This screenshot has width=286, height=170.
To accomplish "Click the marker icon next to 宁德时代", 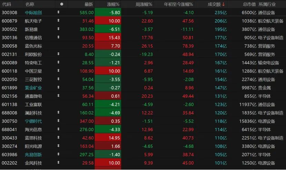I will pyautogui.click(x=58, y=121).
